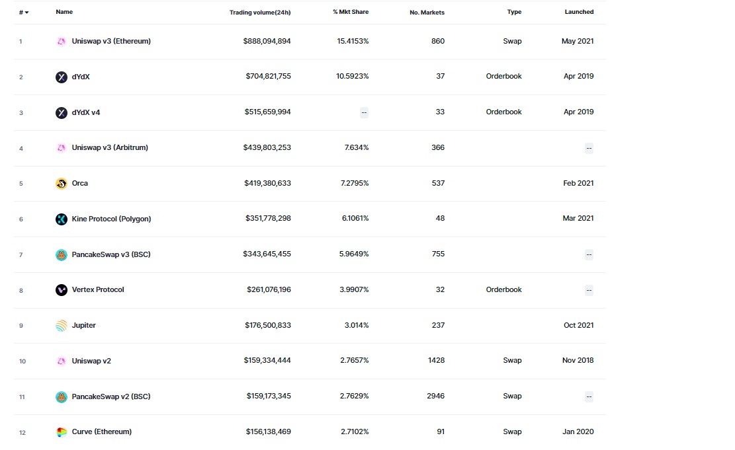Click the dYdX v4 logo icon
The width and height of the screenshot is (735, 450).
point(62,112)
